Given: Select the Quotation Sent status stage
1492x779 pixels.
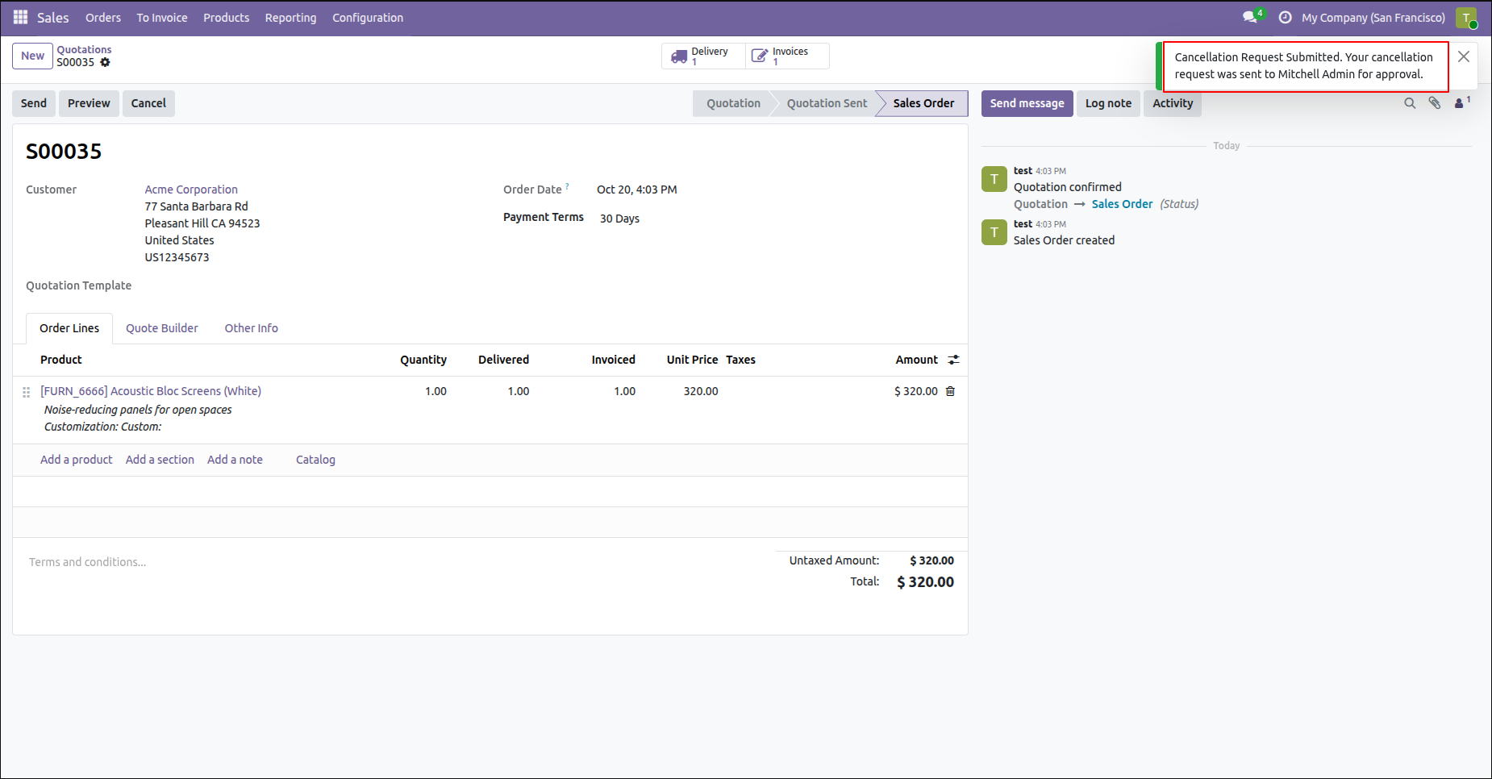Looking at the screenshot, I should coord(827,103).
